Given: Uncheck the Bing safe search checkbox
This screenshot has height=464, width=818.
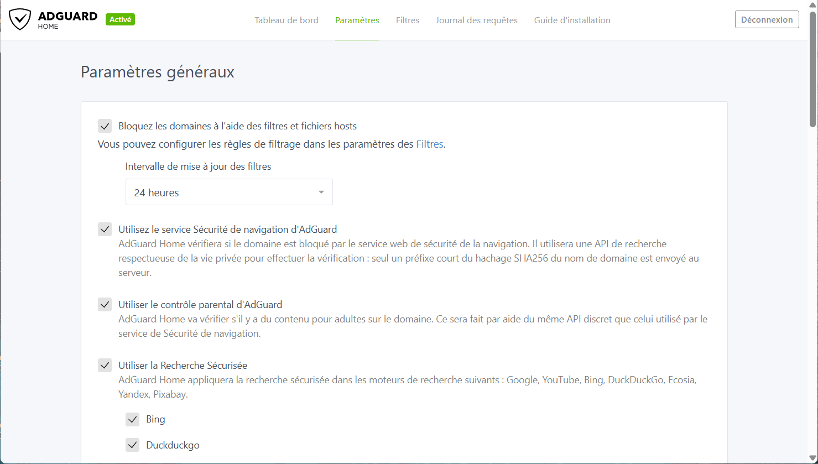Looking at the screenshot, I should click(133, 419).
